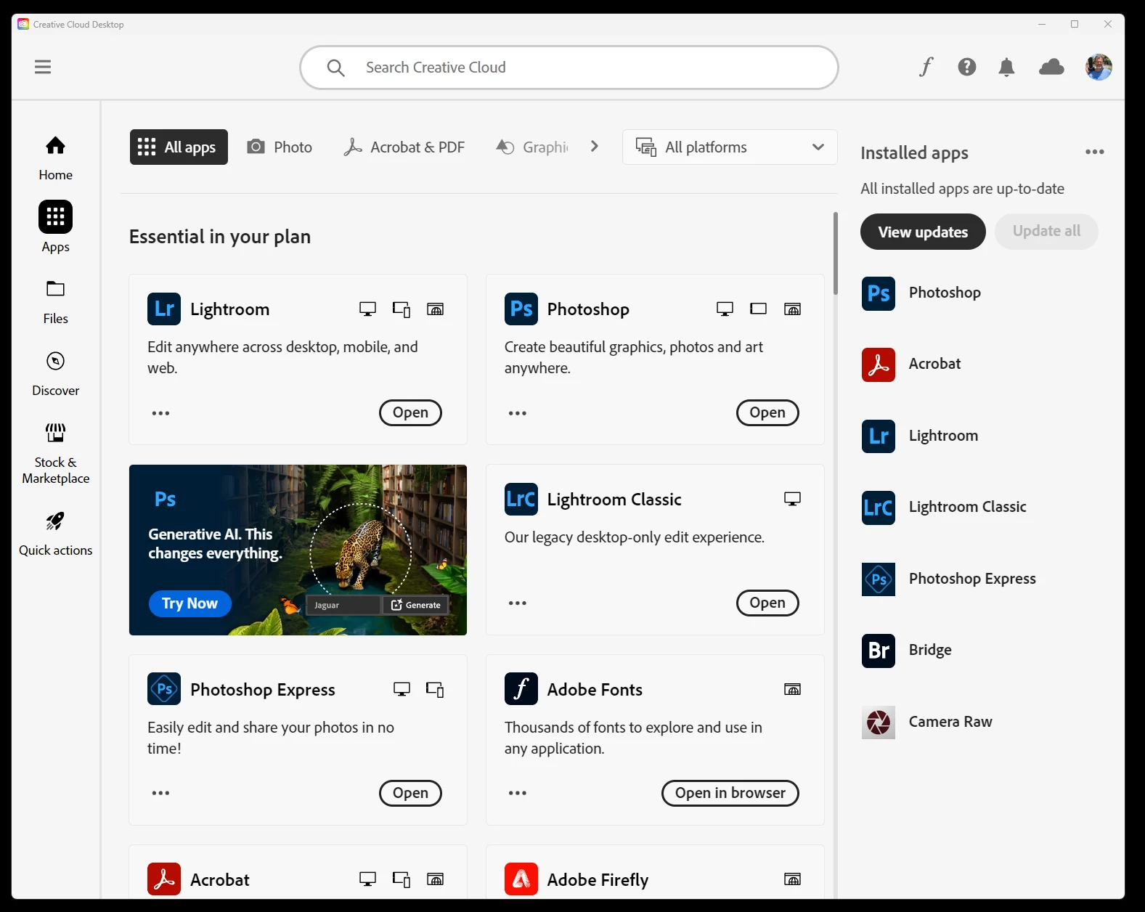1145x912 pixels.
Task: Click the fonts f icon in header
Action: (x=926, y=67)
